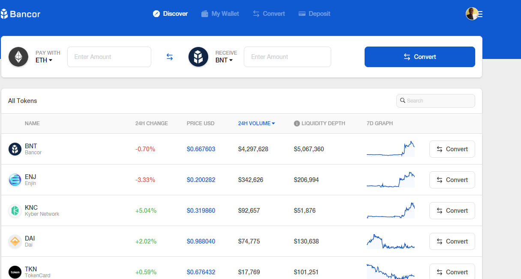Viewport: 521px width, 279px height.
Task: Click the Bancor logo
Action: [x=21, y=14]
